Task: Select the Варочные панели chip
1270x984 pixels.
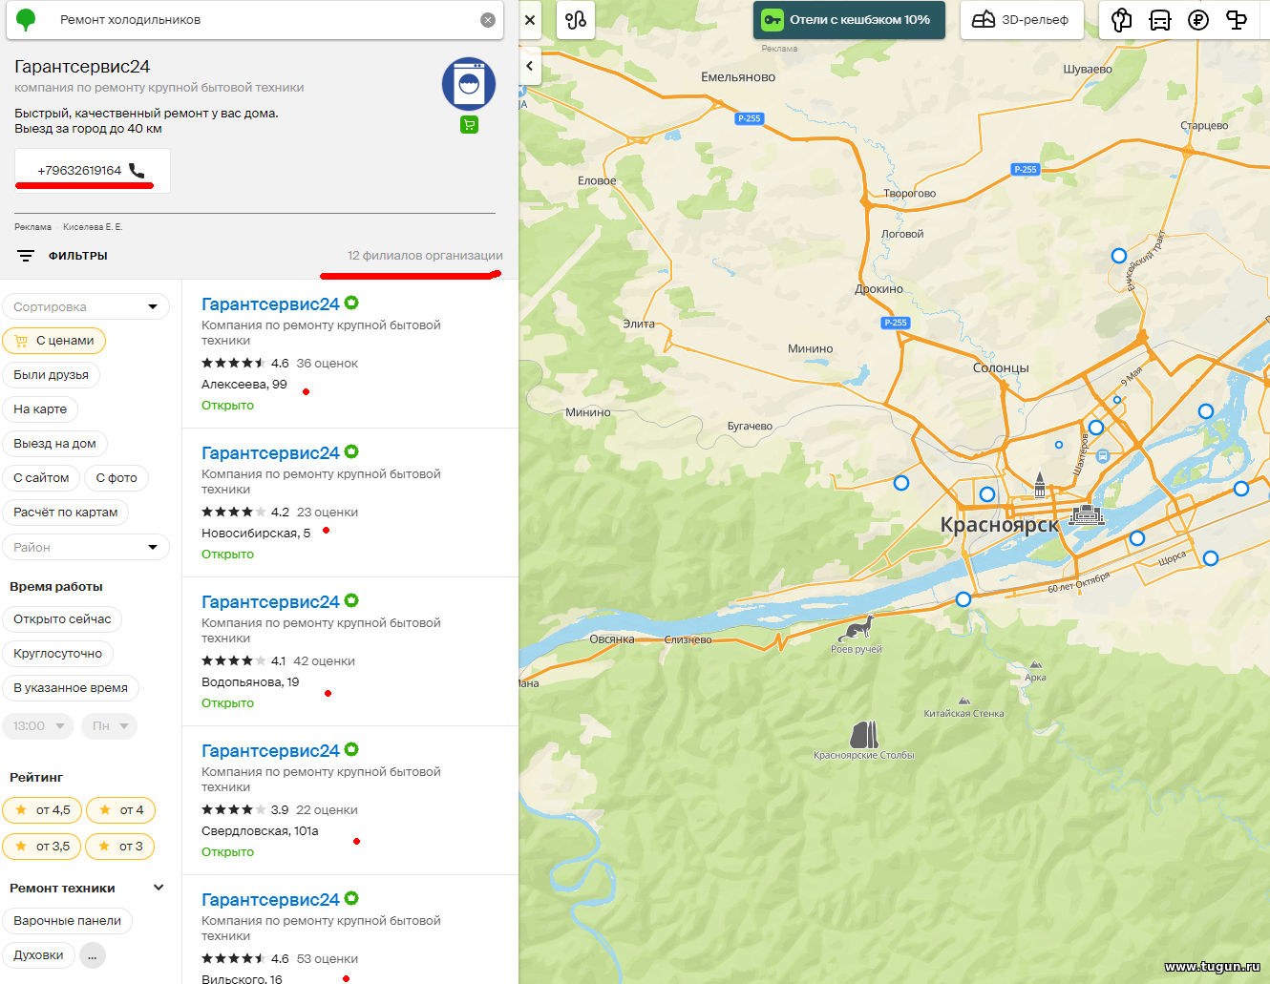Action: pos(68,921)
